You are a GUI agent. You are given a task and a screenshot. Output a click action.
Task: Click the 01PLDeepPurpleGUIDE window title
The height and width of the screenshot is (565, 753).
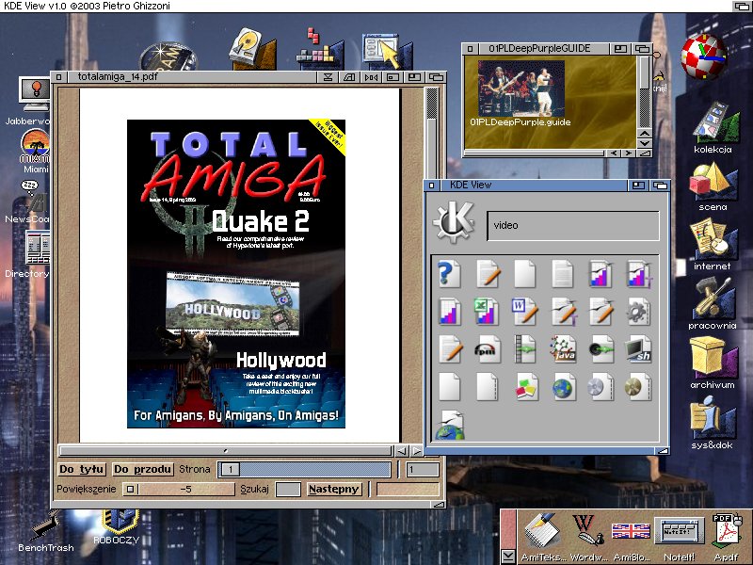pyautogui.click(x=539, y=49)
